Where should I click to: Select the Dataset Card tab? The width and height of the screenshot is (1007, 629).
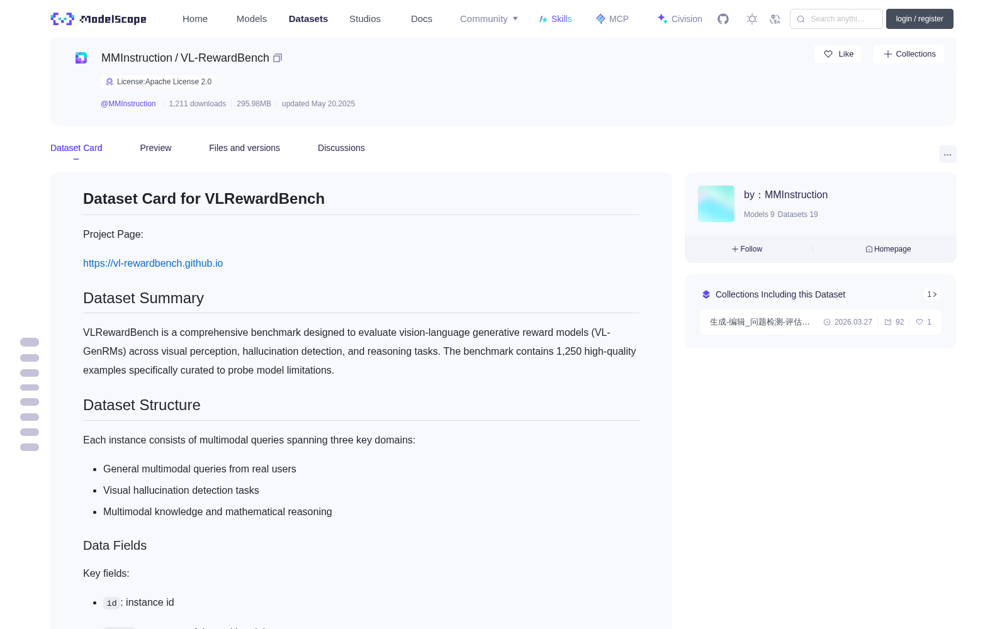[76, 148]
